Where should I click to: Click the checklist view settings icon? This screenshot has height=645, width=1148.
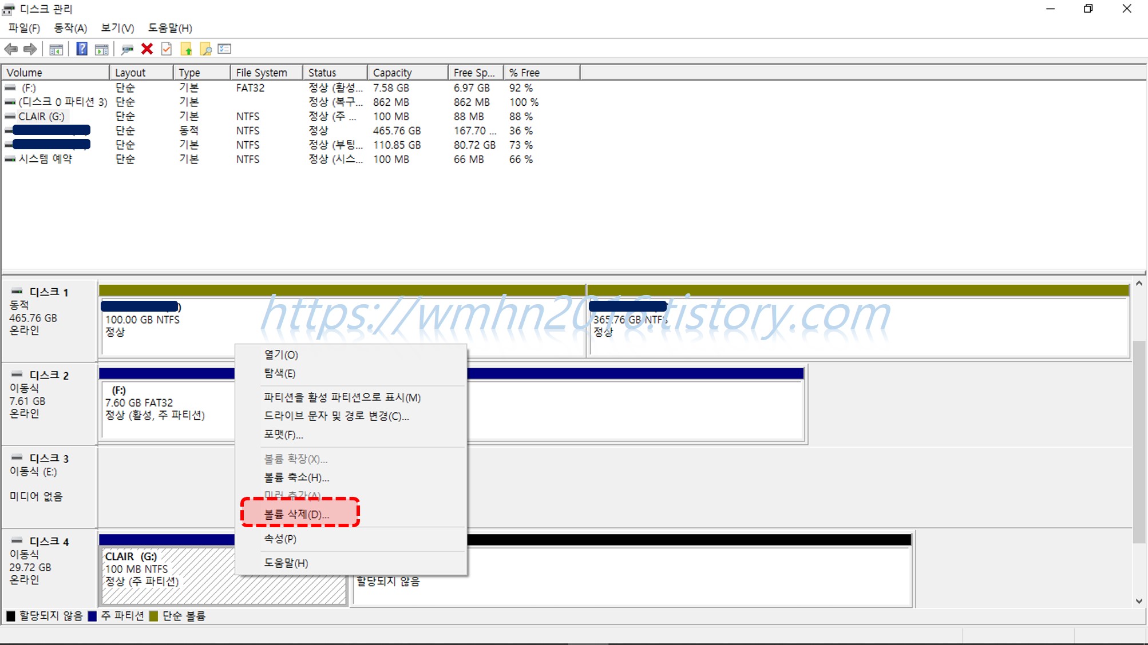(224, 49)
